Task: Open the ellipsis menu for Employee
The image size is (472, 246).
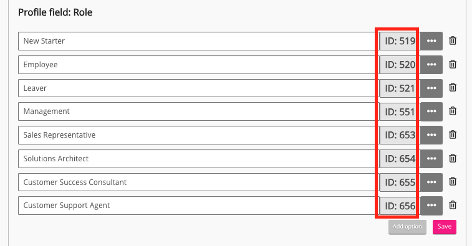Action: (431, 64)
